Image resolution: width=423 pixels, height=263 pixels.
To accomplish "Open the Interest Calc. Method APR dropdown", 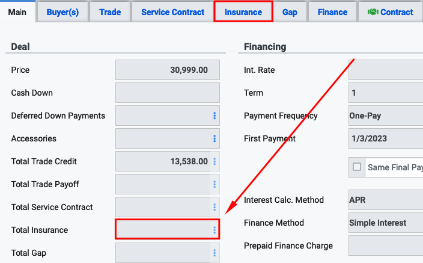I will (386, 200).
